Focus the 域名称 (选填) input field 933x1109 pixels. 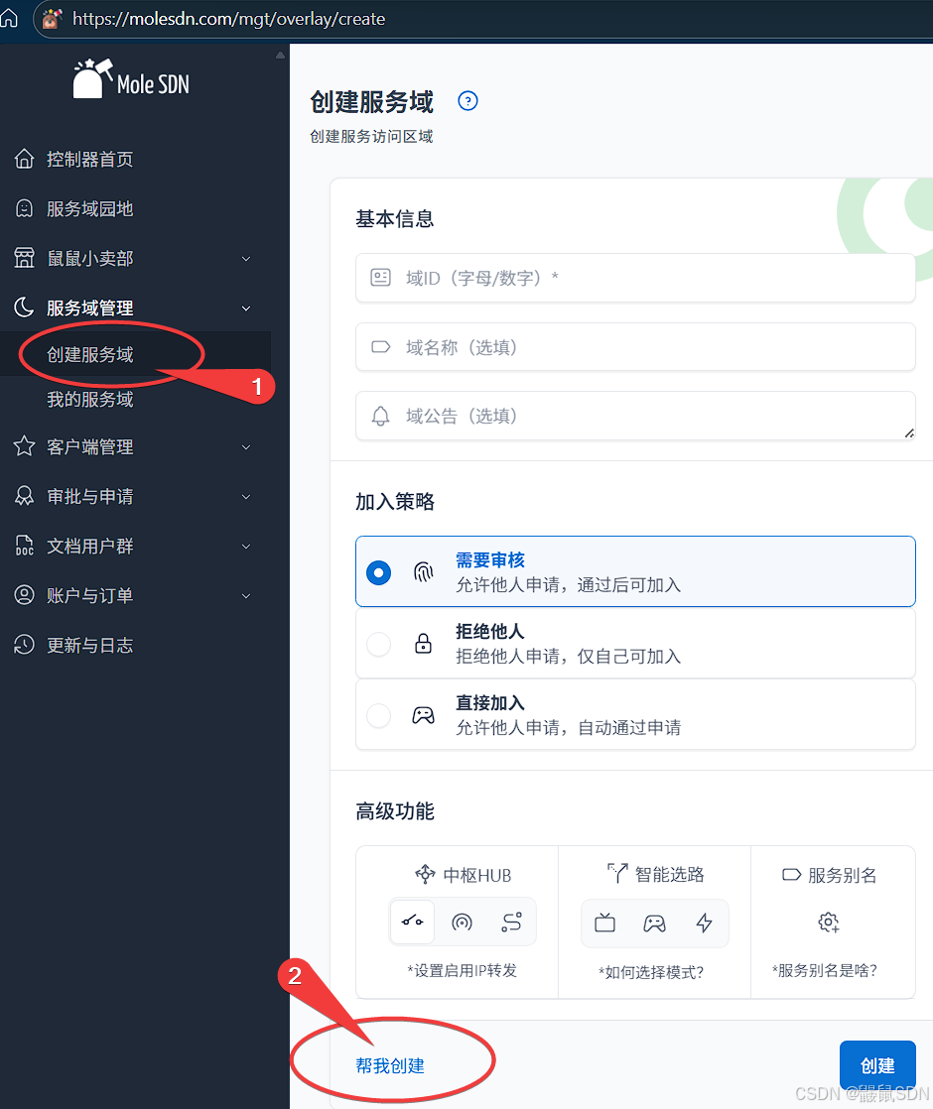(635, 347)
